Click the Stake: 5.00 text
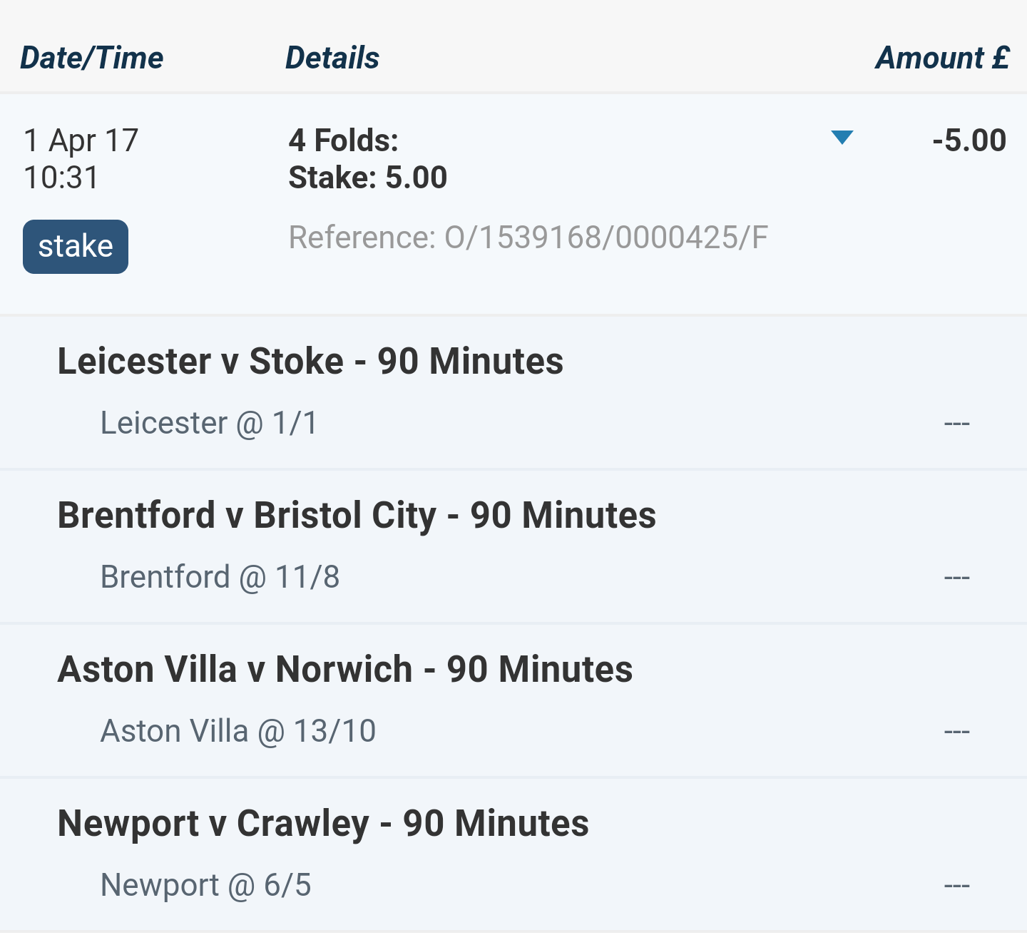The image size is (1027, 935). click(x=367, y=178)
